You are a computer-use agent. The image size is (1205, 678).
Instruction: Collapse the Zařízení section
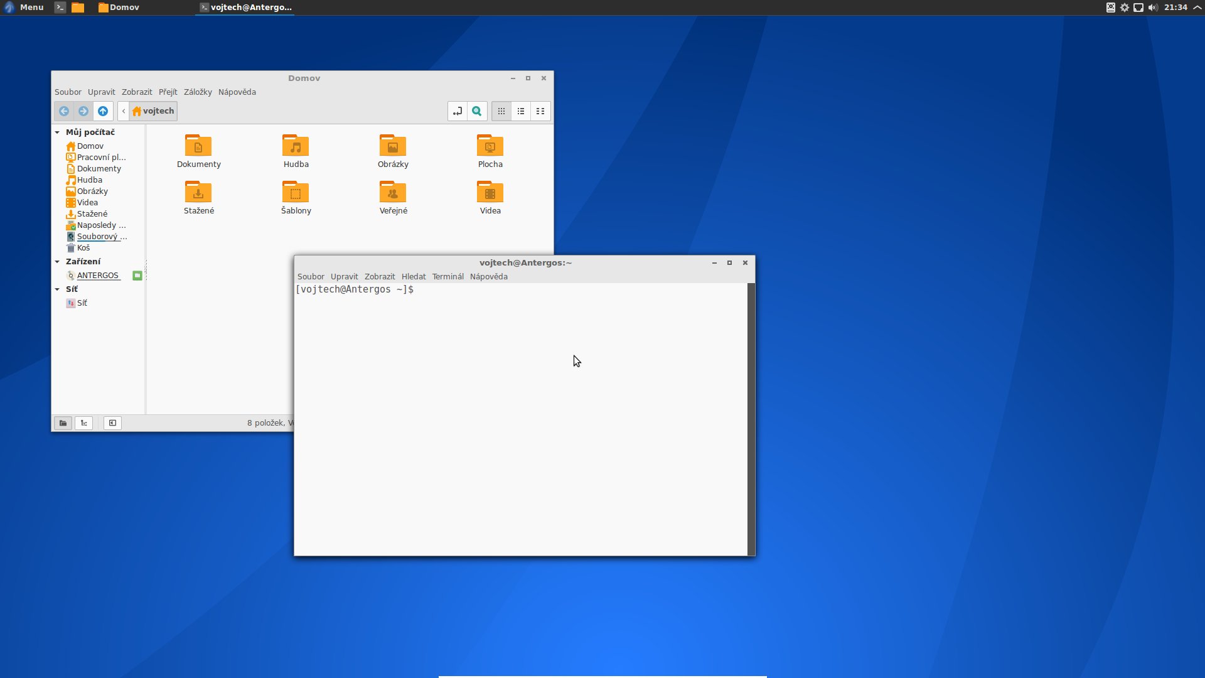click(57, 262)
